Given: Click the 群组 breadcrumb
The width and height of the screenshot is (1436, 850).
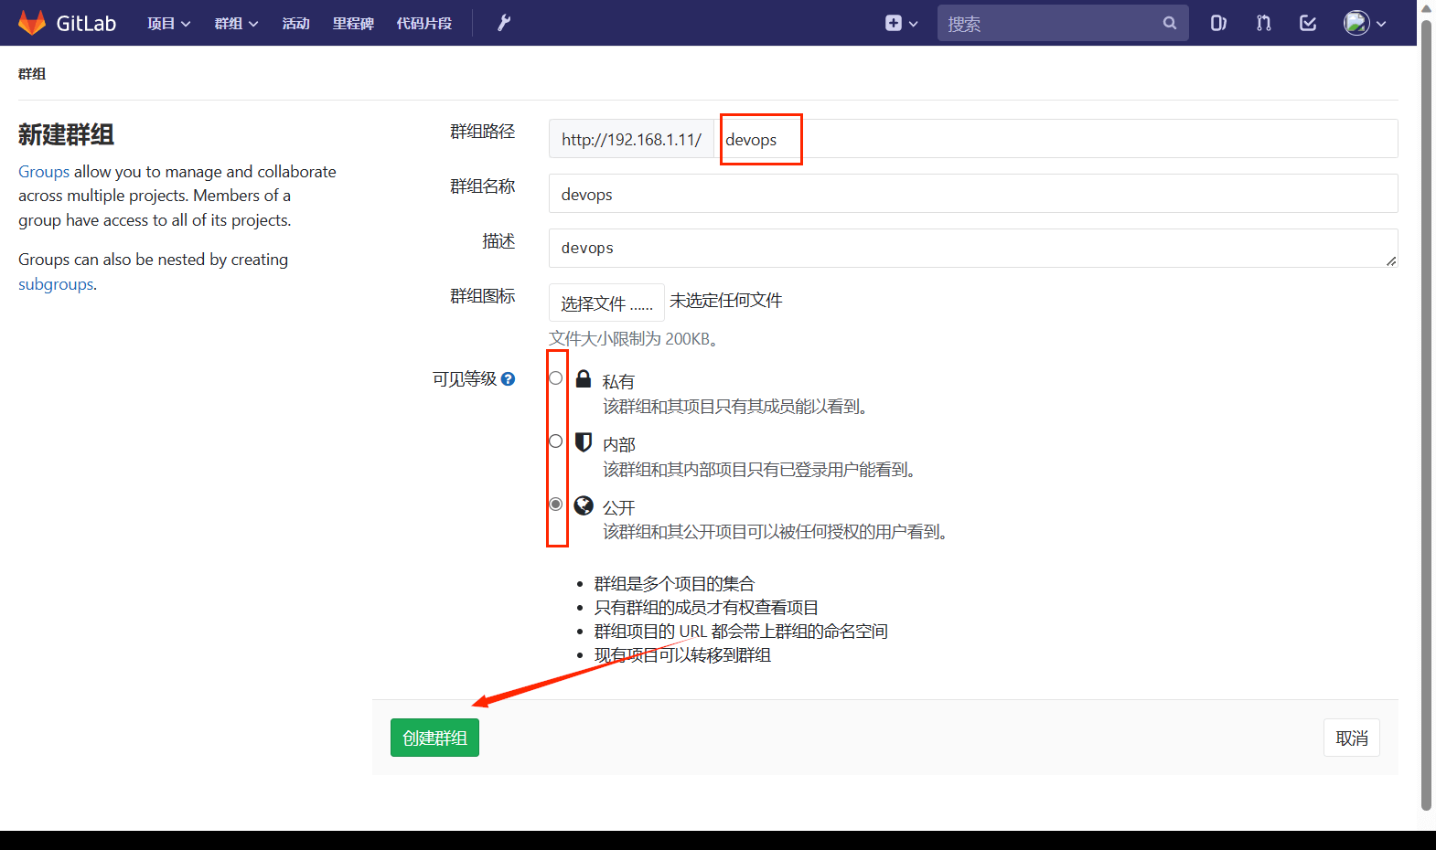Looking at the screenshot, I should 32,73.
